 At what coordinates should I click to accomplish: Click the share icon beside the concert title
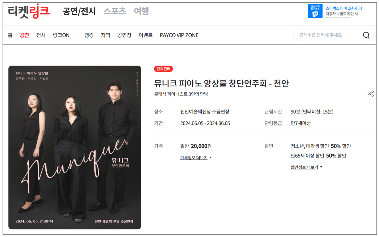tap(370, 93)
